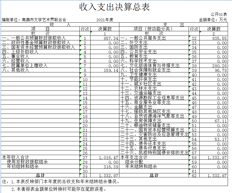Click 二十六、抗疫特别国债安排的支出 cell
Screen dimensions: 232x193
[154, 153]
